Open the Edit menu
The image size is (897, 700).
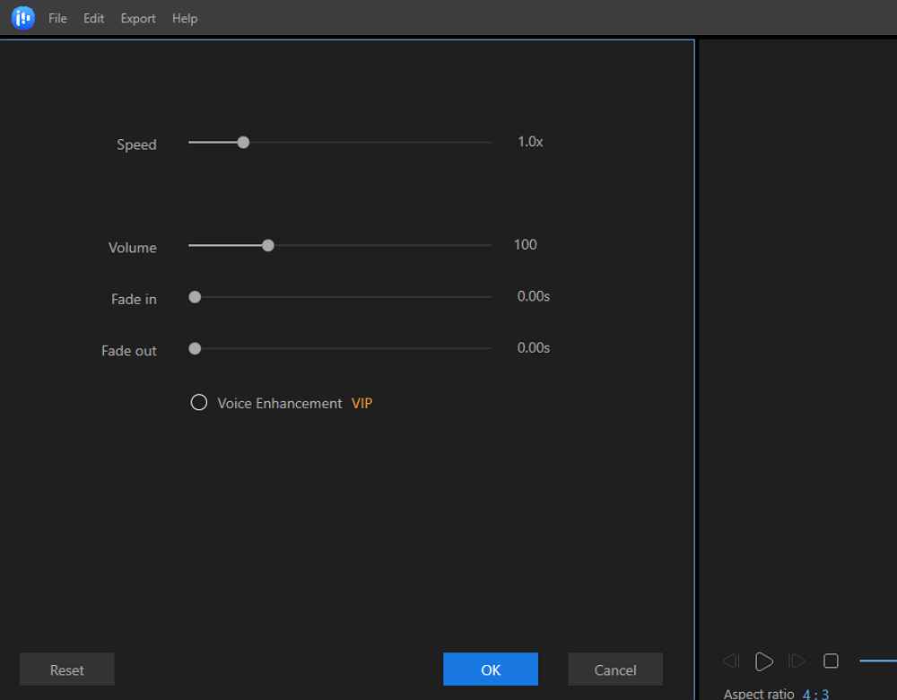pos(94,18)
